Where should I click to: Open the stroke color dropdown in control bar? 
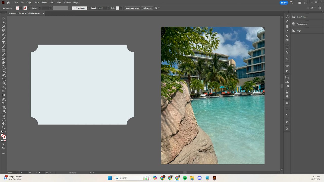(x=28, y=8)
